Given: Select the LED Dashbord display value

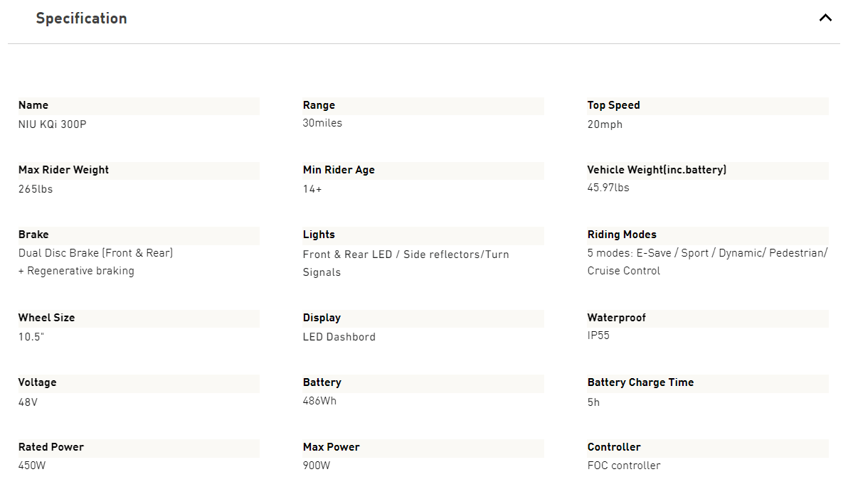Looking at the screenshot, I should [339, 338].
